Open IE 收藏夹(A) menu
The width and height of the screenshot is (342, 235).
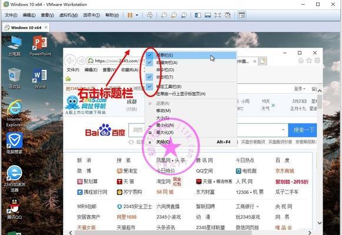[x=130, y=70]
